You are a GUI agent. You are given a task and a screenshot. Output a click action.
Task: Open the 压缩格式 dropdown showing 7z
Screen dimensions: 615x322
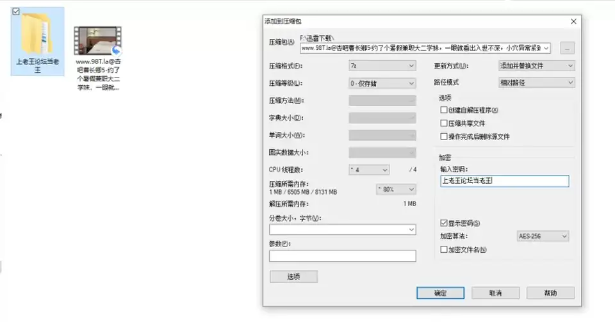click(382, 66)
